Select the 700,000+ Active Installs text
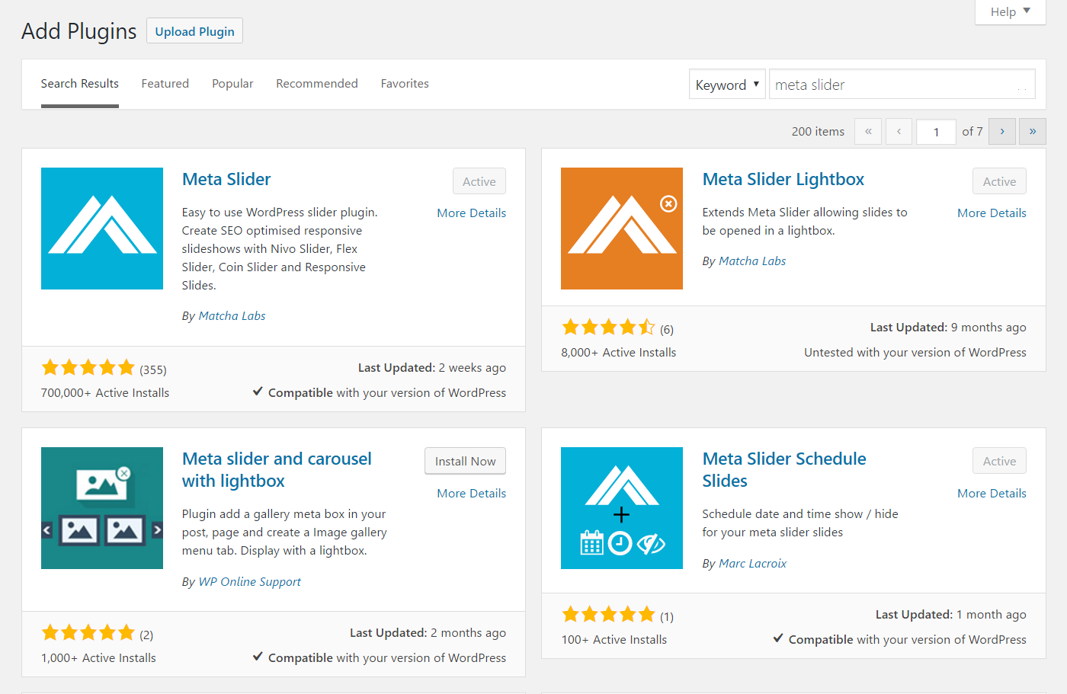 105,393
